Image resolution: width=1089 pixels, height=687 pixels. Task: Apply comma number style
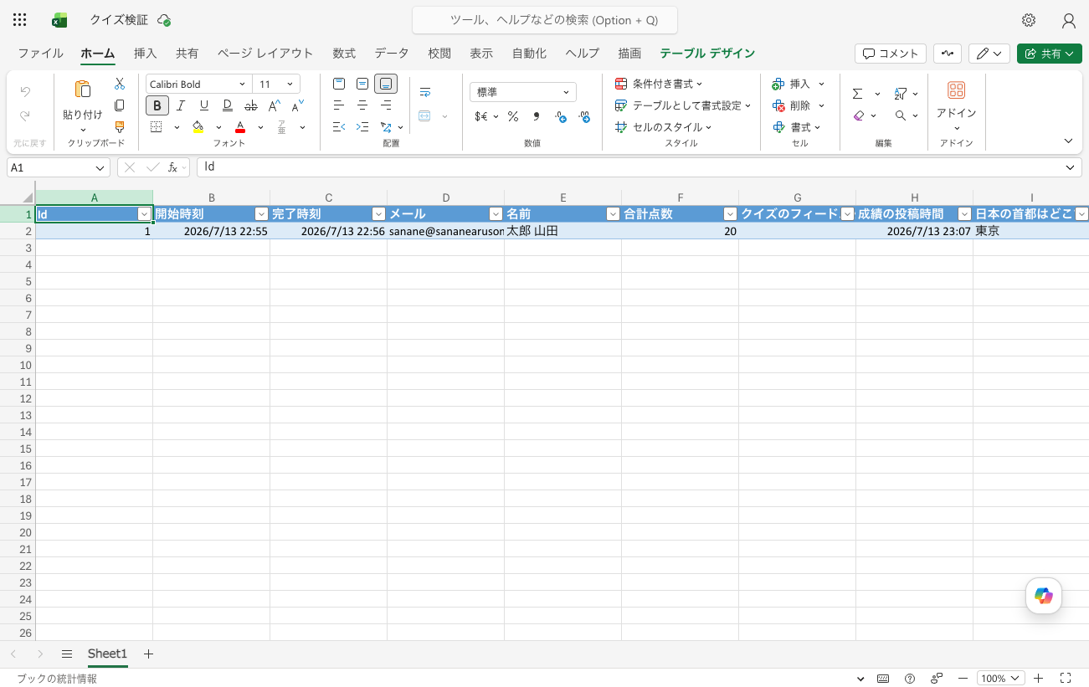pos(537,116)
